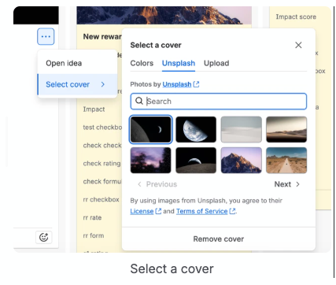The height and width of the screenshot is (285, 336).
Task: Click external-link icon next to License
Action: (158, 211)
